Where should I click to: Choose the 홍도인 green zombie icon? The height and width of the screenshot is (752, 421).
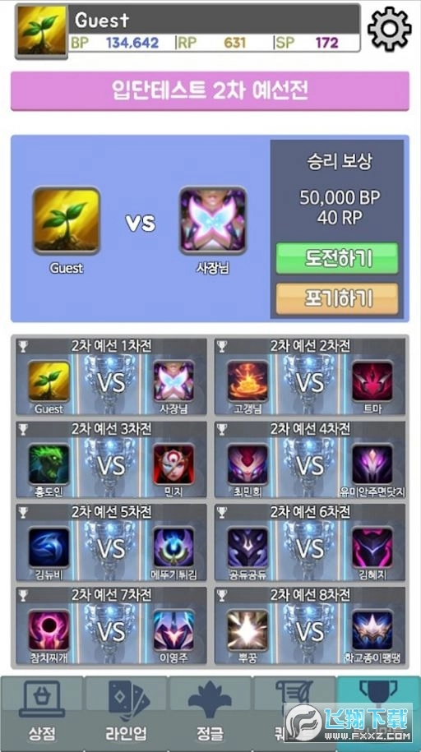[x=49, y=464]
